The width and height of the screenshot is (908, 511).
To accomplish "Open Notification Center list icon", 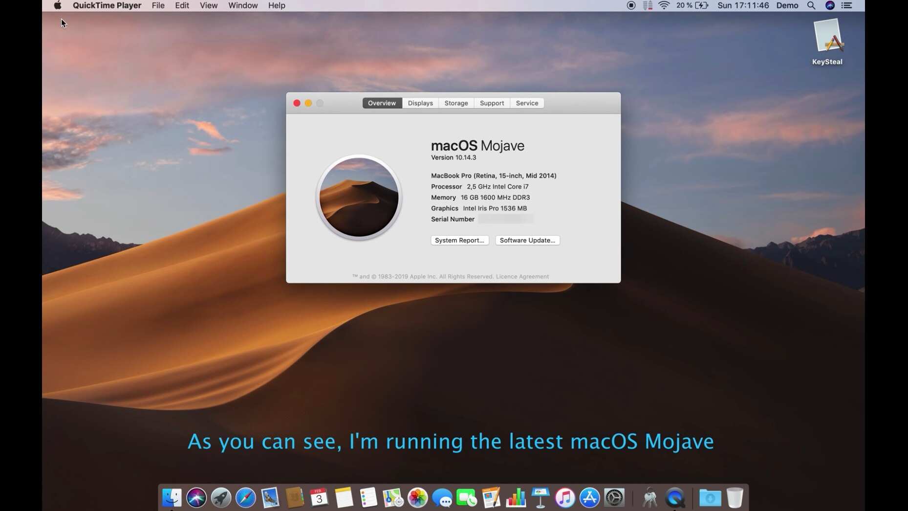I will (x=847, y=5).
